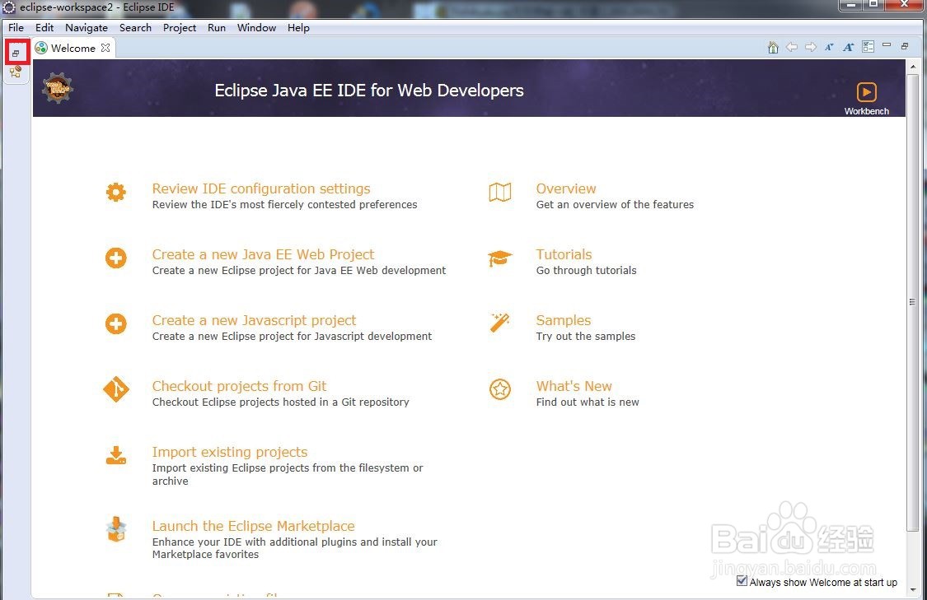Viewport: 927px width, 600px height.
Task: Click 'Try out the samples' text
Action: point(586,336)
